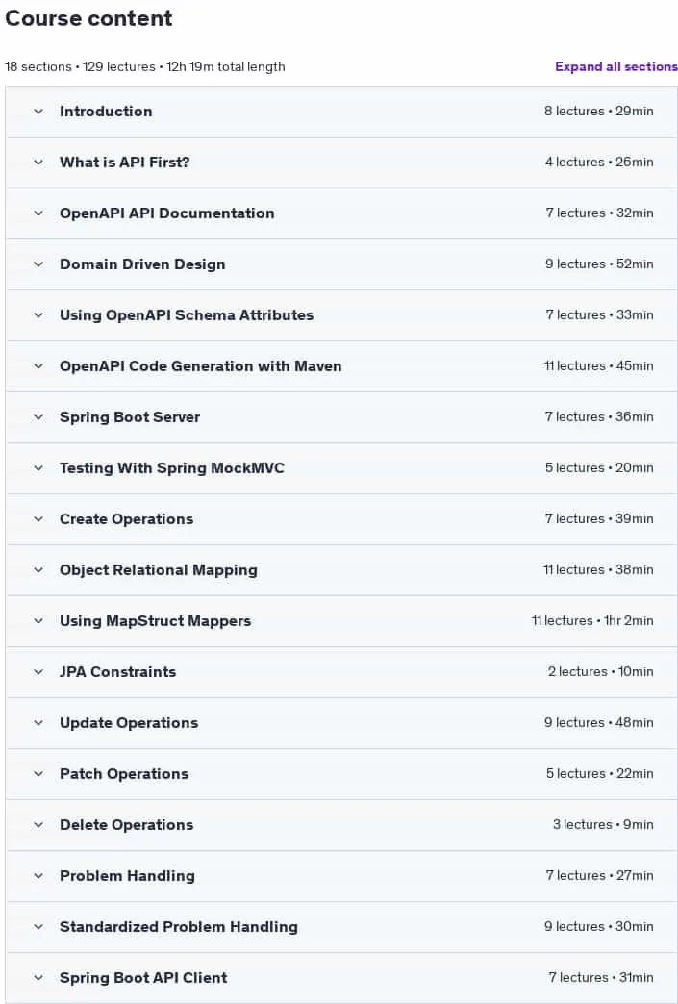Click chevron next to OpenAPI Code Generation with Maven

(38, 366)
